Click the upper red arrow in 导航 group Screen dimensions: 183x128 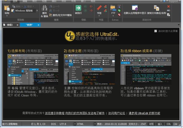click(x=91, y=6)
